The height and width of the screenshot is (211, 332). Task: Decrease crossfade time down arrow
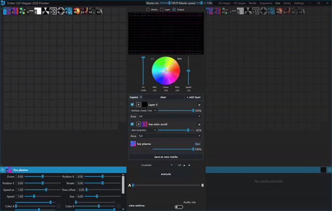click(189, 165)
